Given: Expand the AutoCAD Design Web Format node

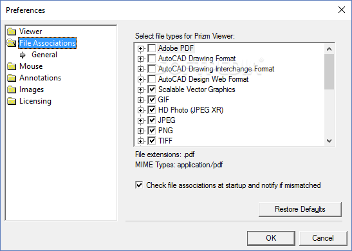Looking at the screenshot, I should coord(140,79).
